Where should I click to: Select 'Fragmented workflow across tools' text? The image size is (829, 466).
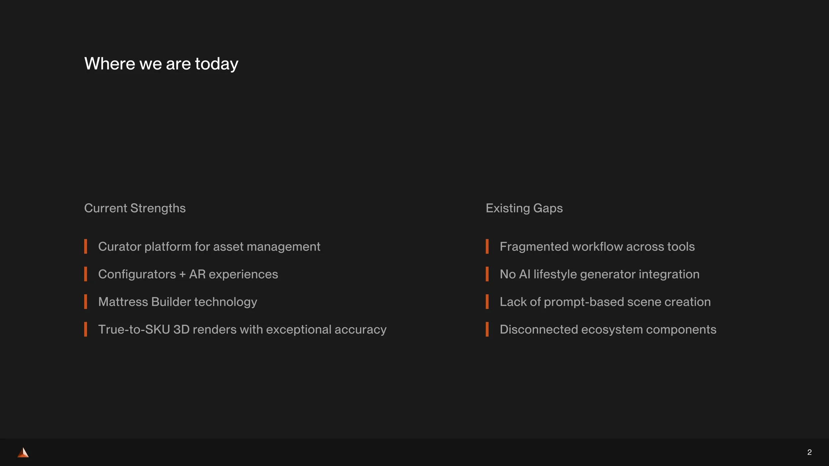[x=597, y=247]
